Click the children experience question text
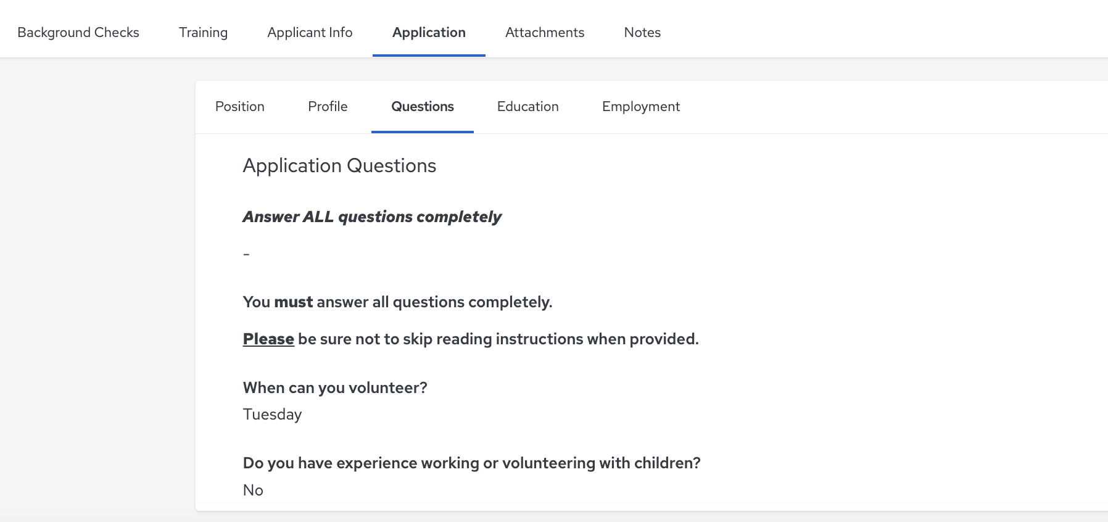1108x522 pixels. coord(472,463)
